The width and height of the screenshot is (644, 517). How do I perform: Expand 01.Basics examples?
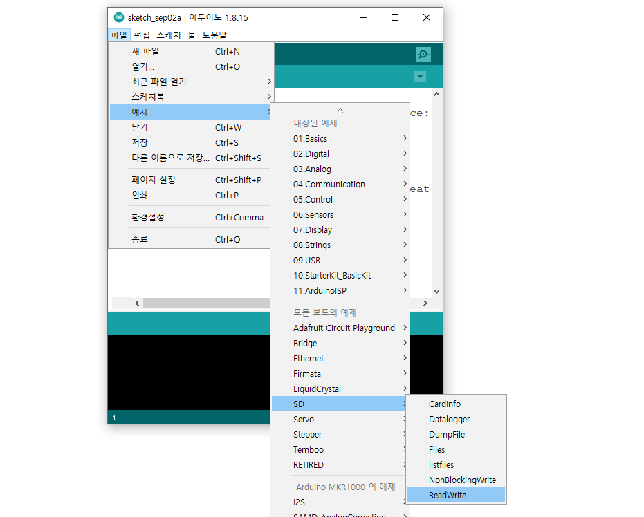pos(340,139)
